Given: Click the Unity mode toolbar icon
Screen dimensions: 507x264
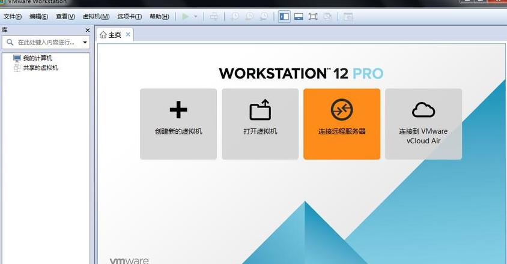Looking at the screenshot, I should [x=327, y=16].
